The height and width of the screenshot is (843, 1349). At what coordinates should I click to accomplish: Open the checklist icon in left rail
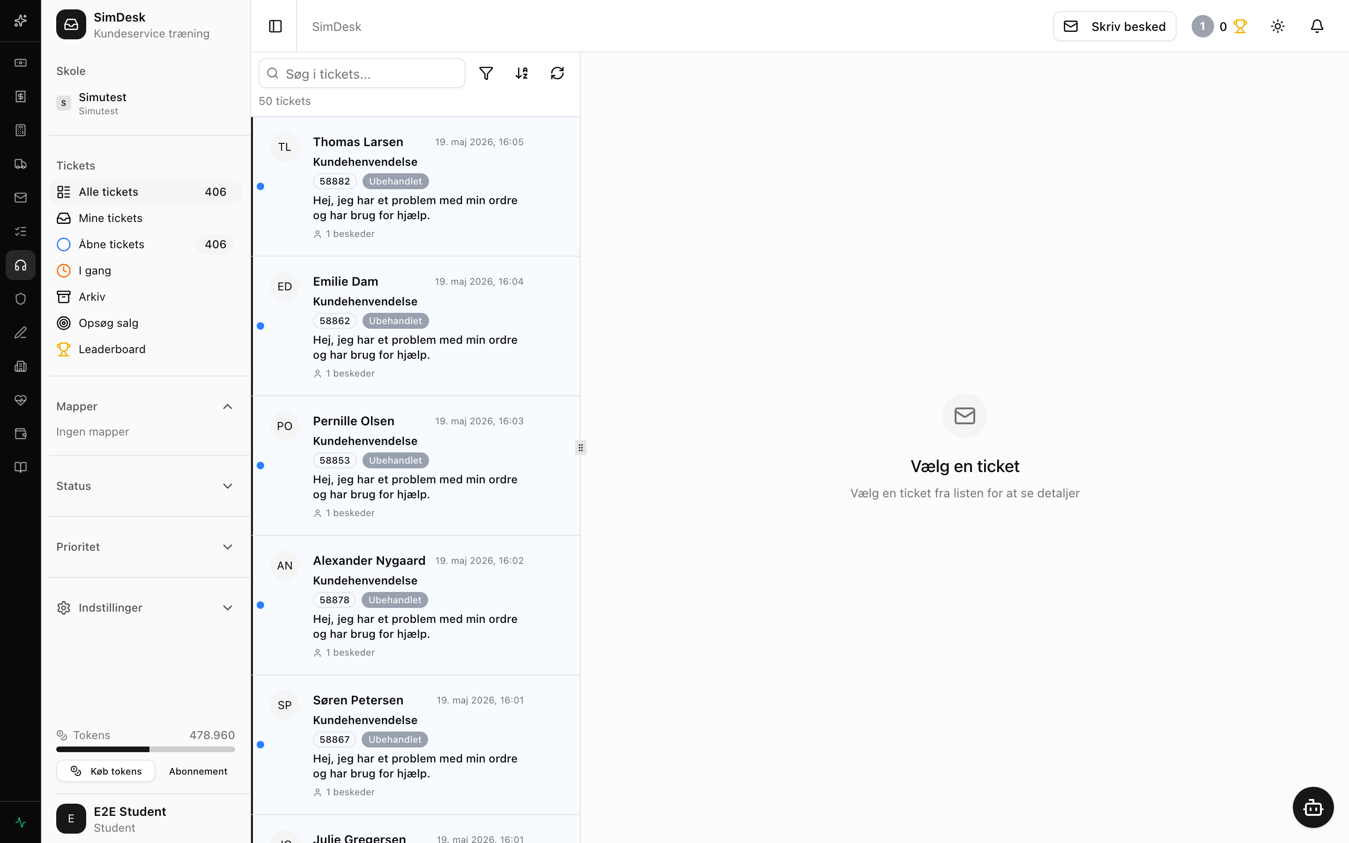[21, 231]
